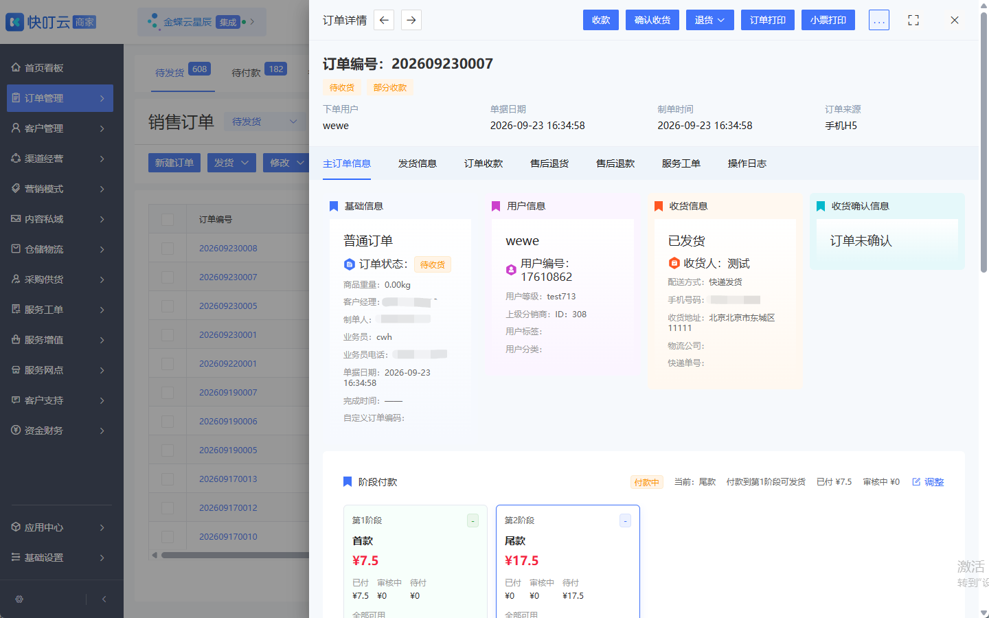989x618 pixels.
Task: Open settings gear at sidebar bottom
Action: pyautogui.click(x=19, y=599)
